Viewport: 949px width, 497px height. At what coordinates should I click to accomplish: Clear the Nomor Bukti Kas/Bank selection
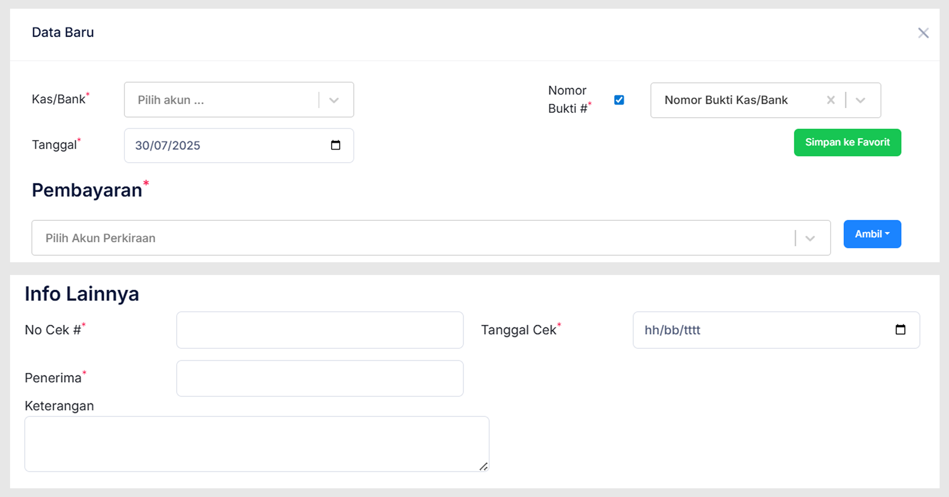[x=830, y=100]
